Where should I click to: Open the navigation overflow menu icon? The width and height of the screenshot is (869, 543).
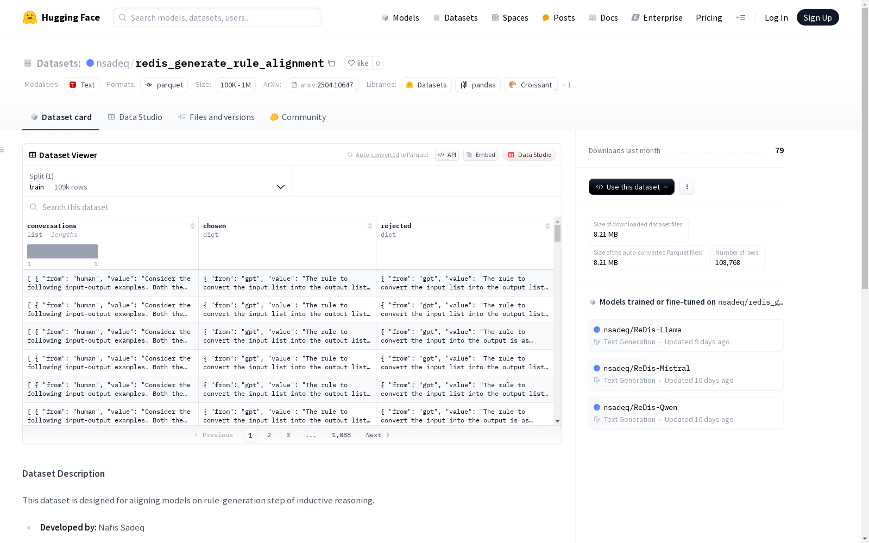click(x=740, y=17)
